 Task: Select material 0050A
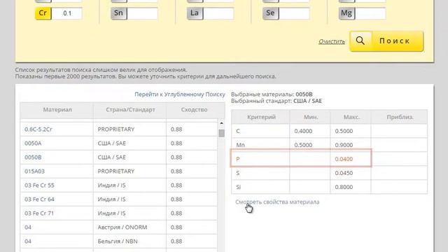33,143
